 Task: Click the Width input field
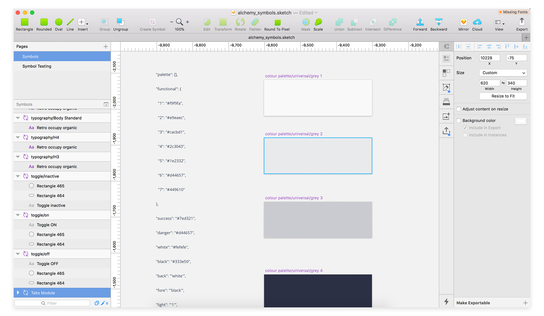point(489,83)
